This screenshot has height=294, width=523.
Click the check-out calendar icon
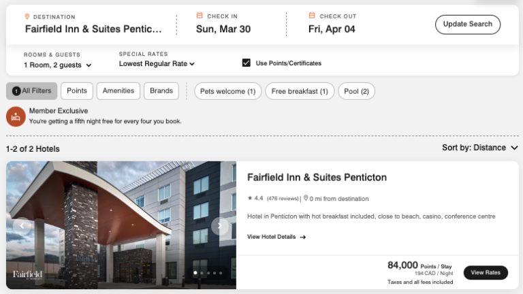(x=312, y=16)
